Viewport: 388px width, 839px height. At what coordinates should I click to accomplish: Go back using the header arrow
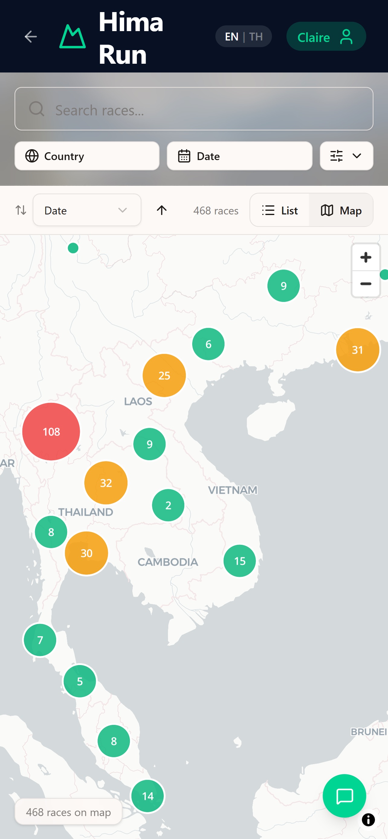click(31, 37)
